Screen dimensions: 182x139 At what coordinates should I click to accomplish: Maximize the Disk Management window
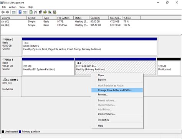tap(167, 2)
